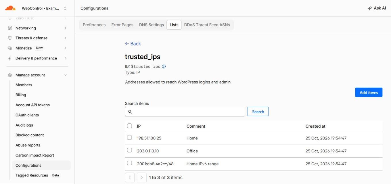Viewport: 391px width, 184px height.
Task: Check the box for 2001:db8:4a2c::/48
Action: tap(129, 163)
